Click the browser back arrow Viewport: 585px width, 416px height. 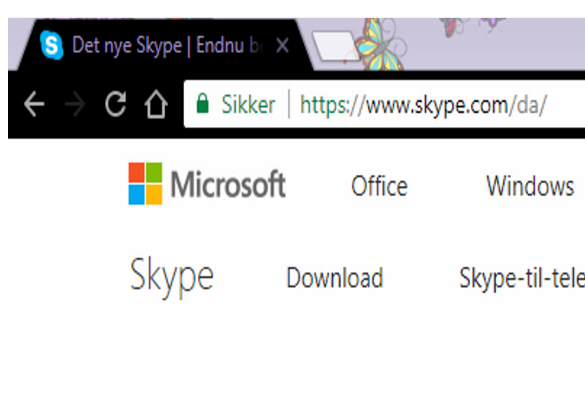coord(34,104)
